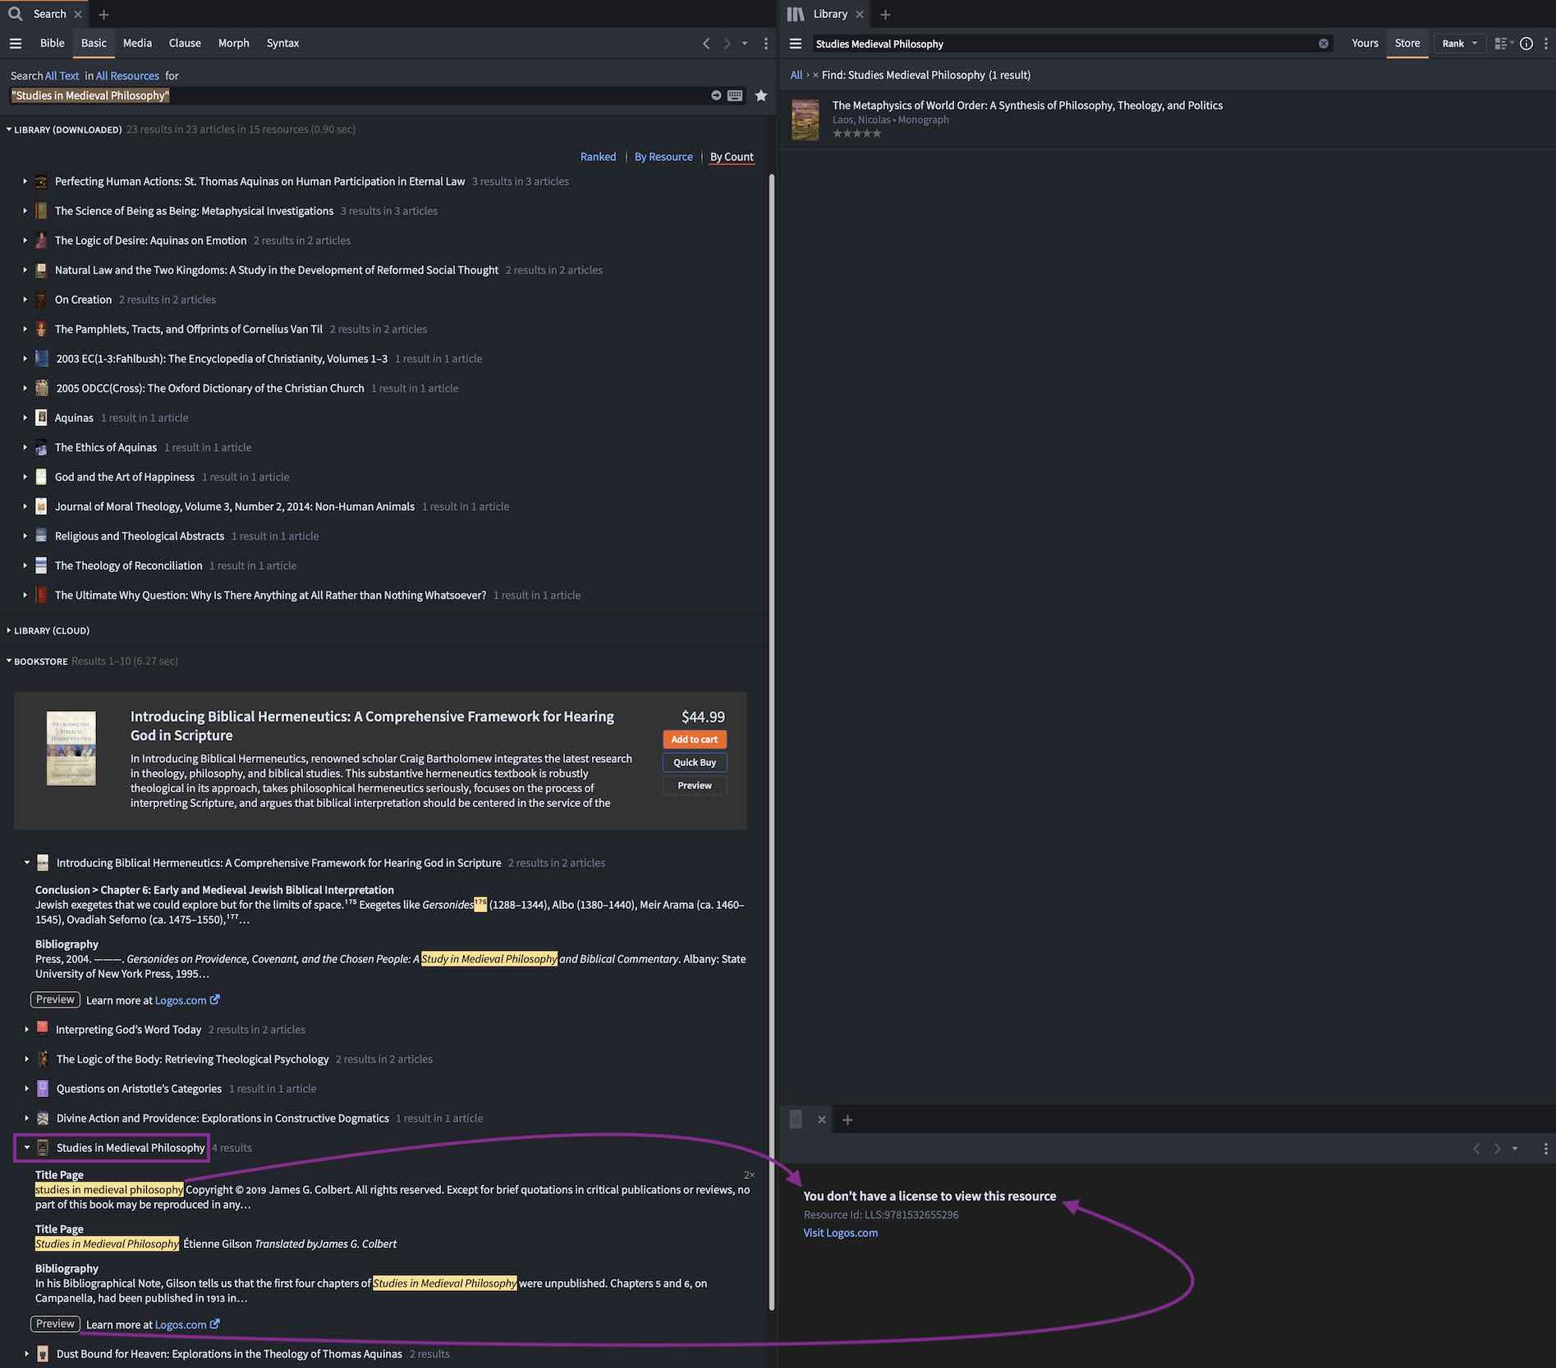1556x1368 pixels.
Task: Open The Ethics of Aquinas result title
Action: [x=106, y=448]
